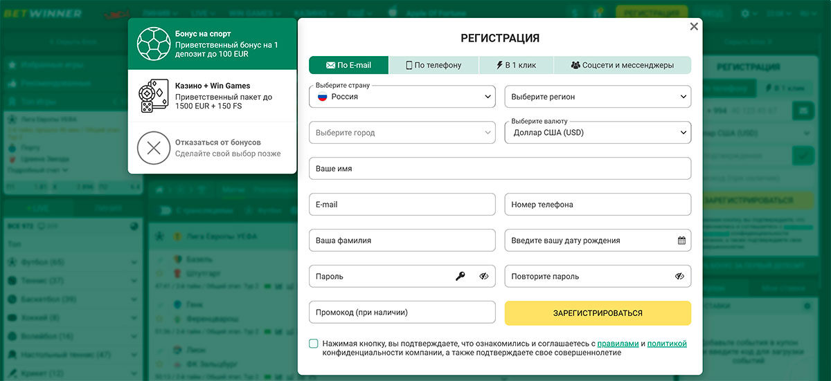Click the Ваше имя input field

click(x=500, y=169)
